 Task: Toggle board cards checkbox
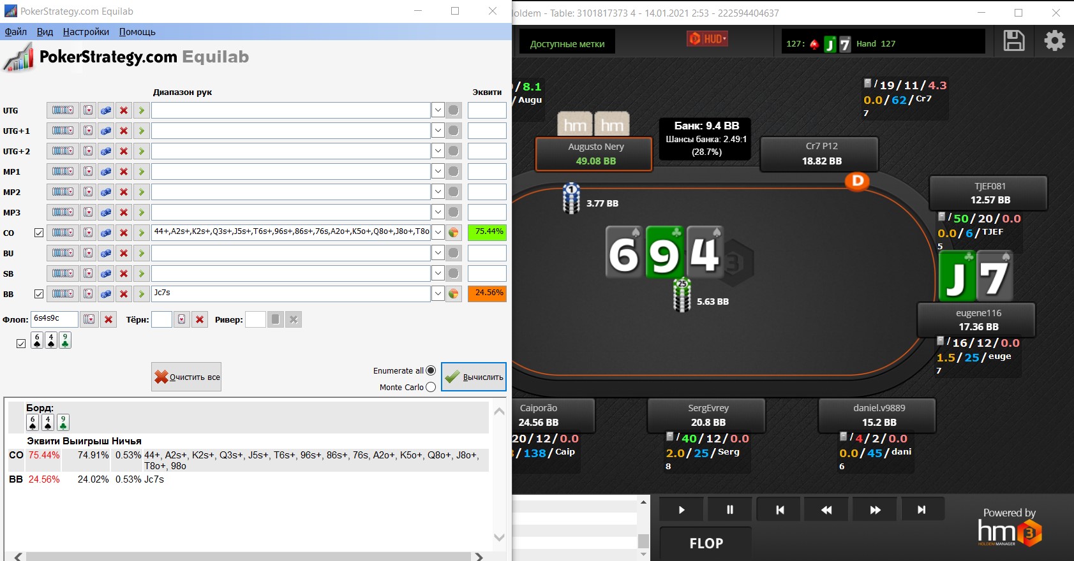[x=21, y=343]
